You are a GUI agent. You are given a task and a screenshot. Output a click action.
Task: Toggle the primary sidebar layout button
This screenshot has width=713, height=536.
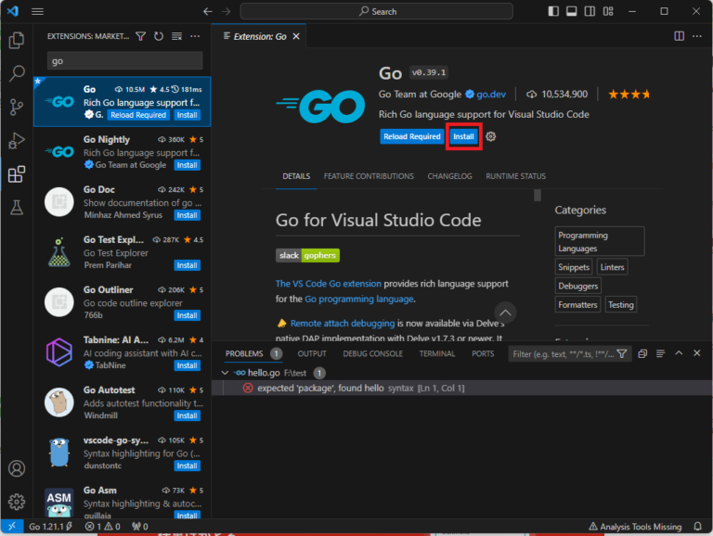coord(554,11)
